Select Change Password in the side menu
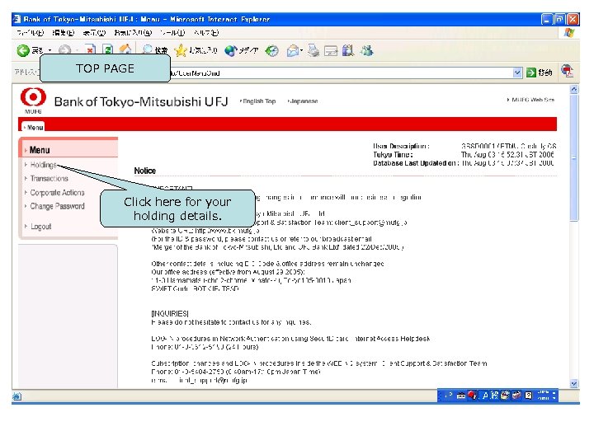This screenshot has height=445, width=594. pyautogui.click(x=57, y=206)
